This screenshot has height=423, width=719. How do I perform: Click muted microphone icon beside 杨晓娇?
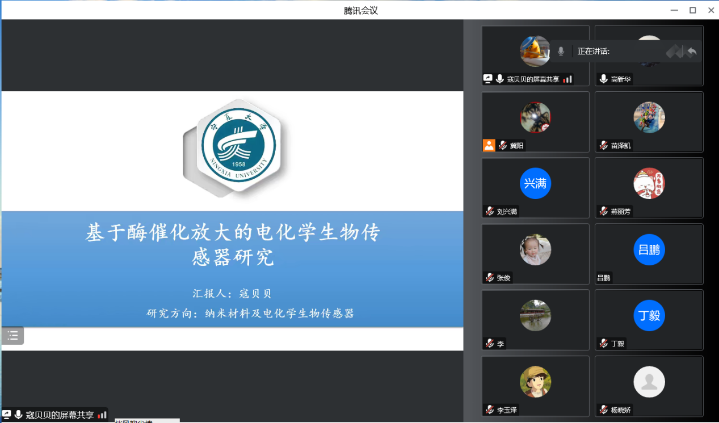coord(603,410)
